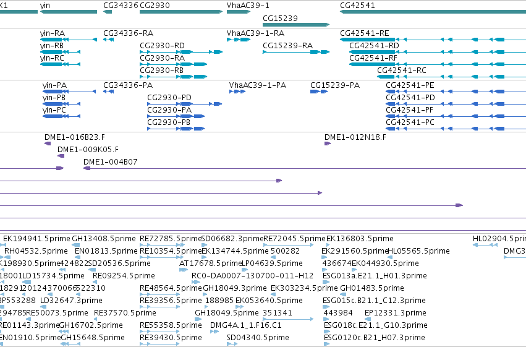
Task: Select EST GH13408.5prime
Action: point(104,239)
